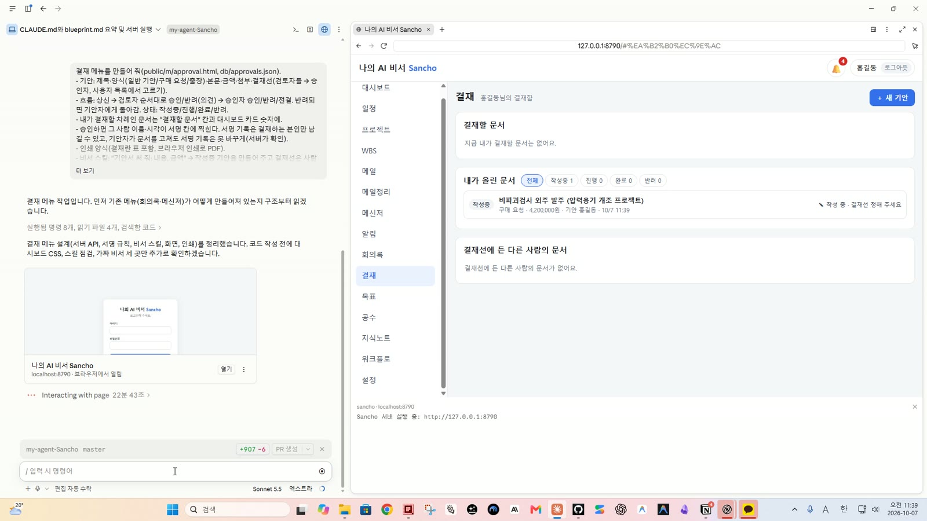This screenshot has height=521, width=927.
Task: Open the terminal prompt icon
Action: [x=295, y=30]
